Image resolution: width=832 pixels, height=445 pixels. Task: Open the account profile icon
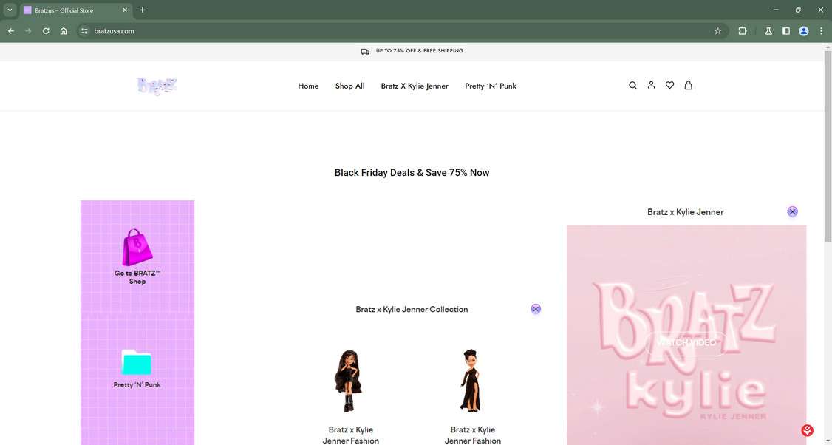tap(651, 85)
